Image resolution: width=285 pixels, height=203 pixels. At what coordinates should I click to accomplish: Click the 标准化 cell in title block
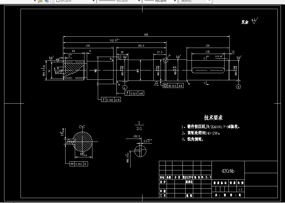point(189,182)
